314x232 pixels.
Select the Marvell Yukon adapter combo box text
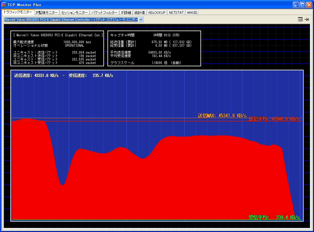(x=71, y=20)
